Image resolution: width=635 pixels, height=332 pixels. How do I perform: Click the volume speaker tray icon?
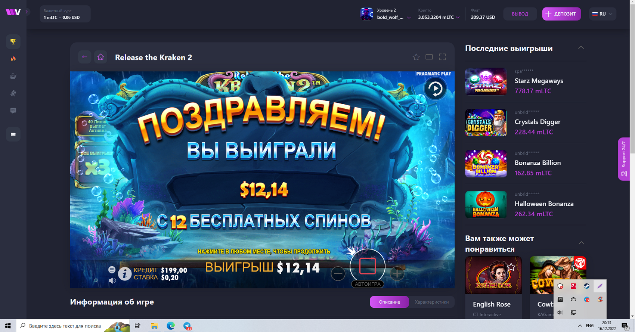[x=560, y=312]
